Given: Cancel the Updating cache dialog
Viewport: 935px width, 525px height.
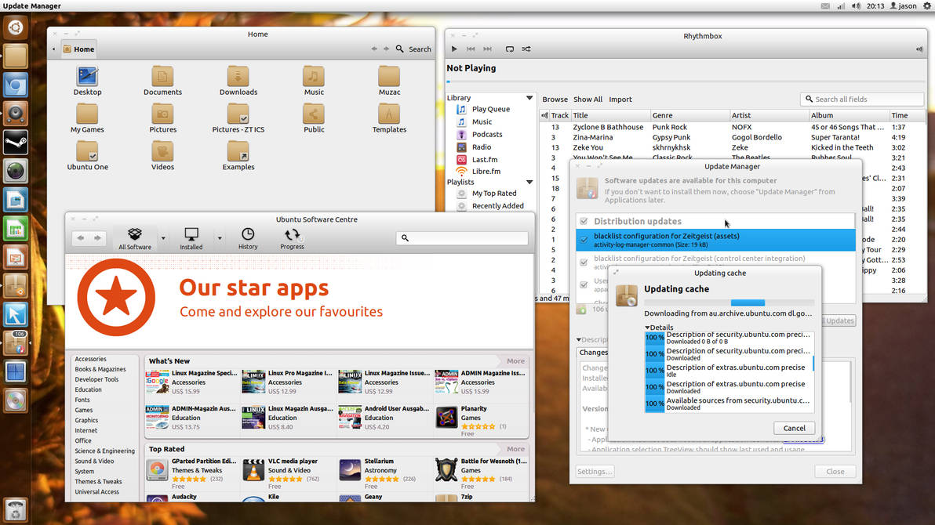Looking at the screenshot, I should point(794,428).
